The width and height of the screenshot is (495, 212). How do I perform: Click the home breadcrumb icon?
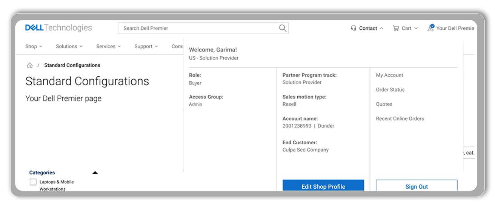click(x=30, y=65)
